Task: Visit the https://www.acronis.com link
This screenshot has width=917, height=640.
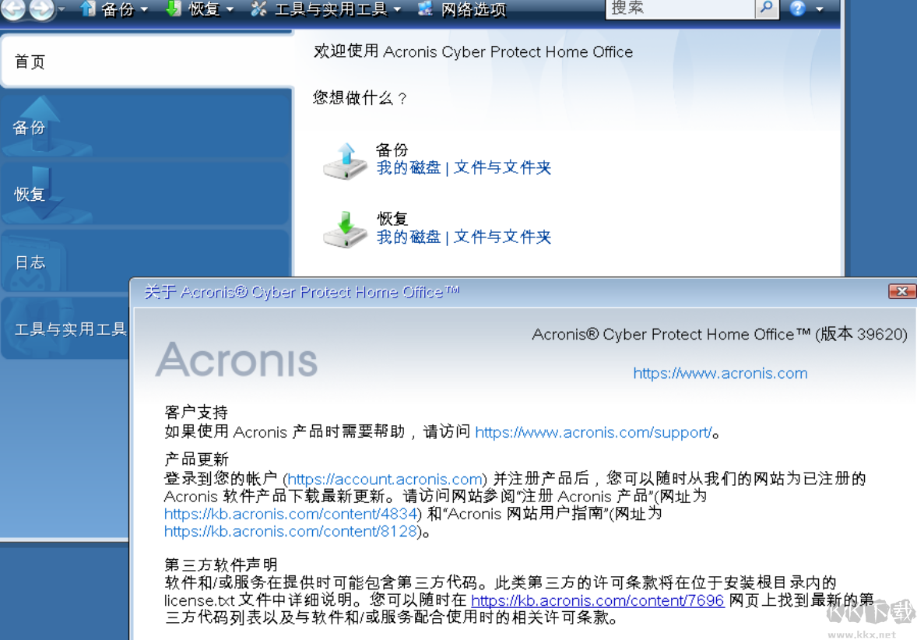Action: pos(719,374)
